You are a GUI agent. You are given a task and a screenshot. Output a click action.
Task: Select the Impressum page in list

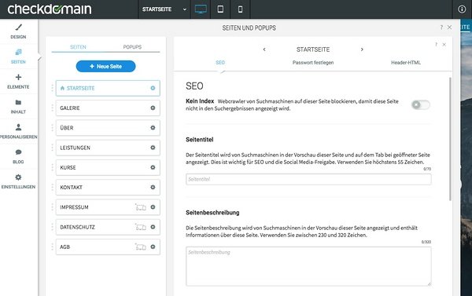pos(108,207)
